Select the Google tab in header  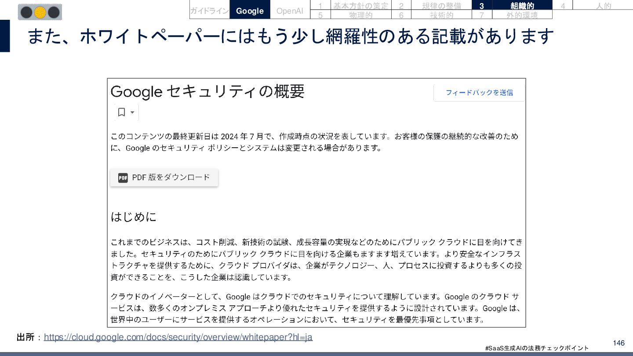(x=250, y=11)
